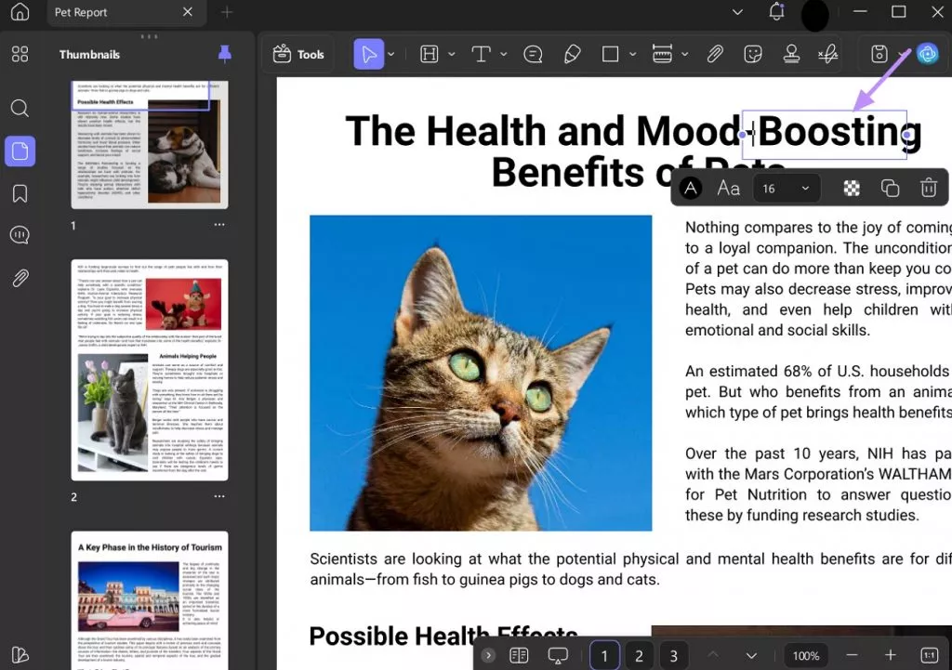
Task: Set actual size with 1:1 button
Action: [x=930, y=655]
